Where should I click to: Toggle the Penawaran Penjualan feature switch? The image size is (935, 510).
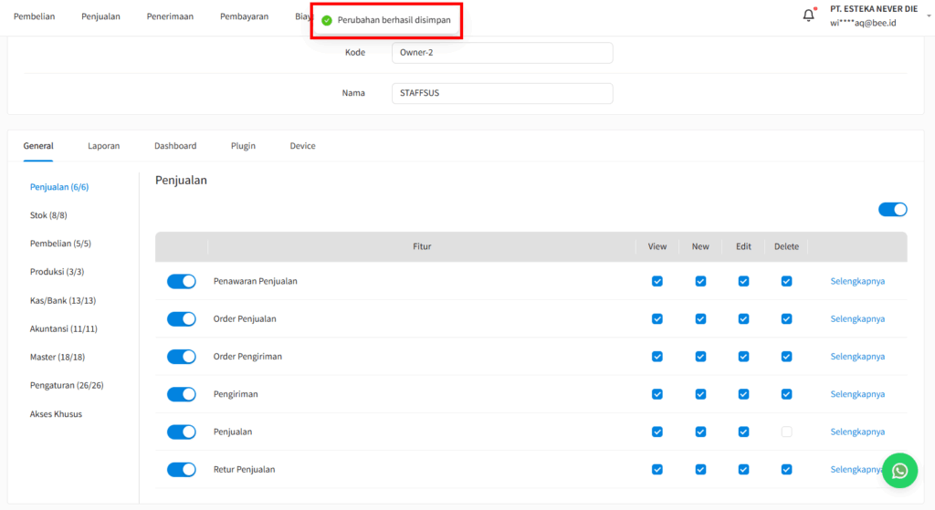click(182, 281)
